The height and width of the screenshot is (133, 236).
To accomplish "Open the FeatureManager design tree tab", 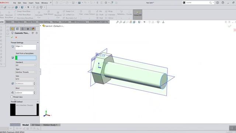I will [13, 29].
